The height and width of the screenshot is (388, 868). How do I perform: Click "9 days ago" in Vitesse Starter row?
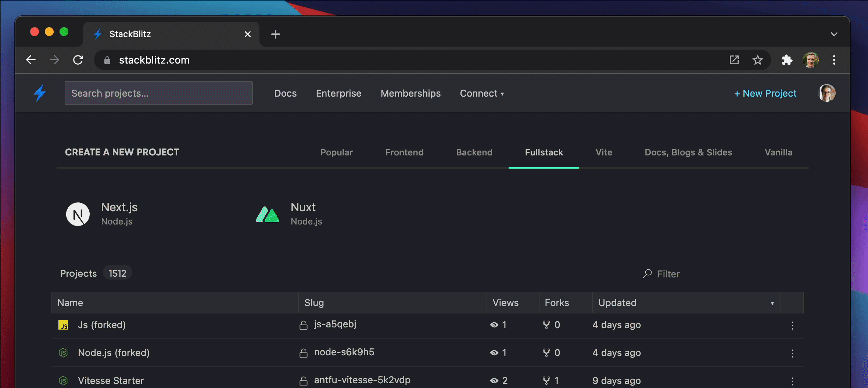click(616, 381)
